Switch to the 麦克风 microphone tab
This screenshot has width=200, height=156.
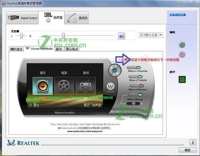[x=77, y=18]
